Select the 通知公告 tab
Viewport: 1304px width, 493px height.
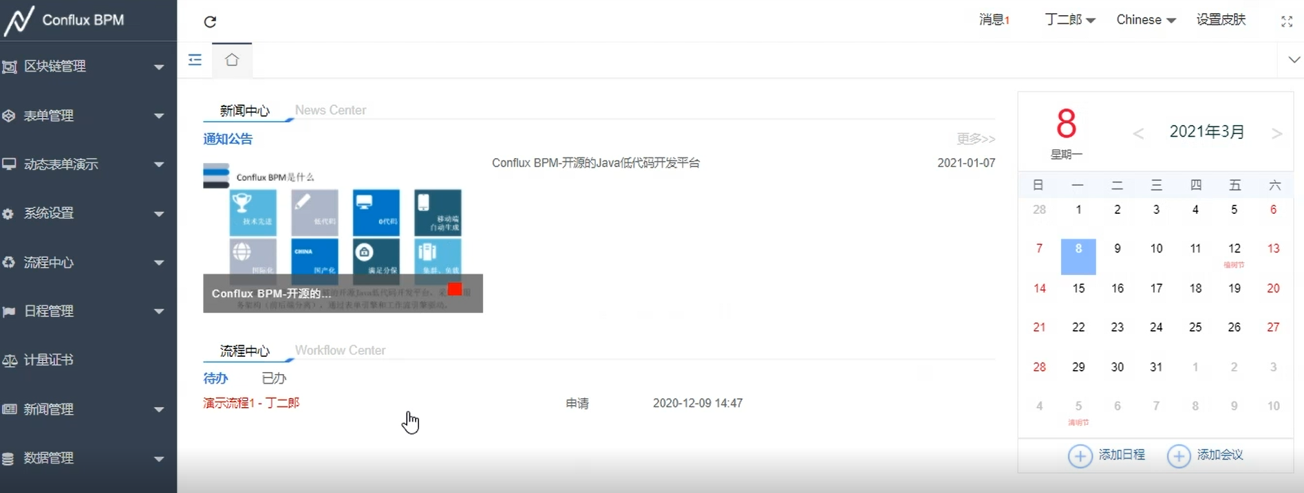pyautogui.click(x=228, y=139)
